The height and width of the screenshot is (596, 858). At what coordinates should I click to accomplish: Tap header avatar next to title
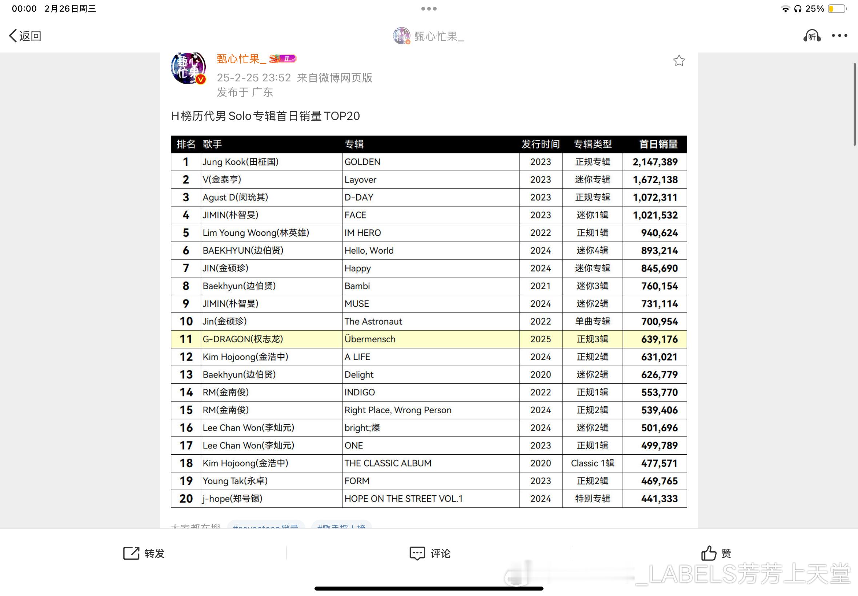point(401,36)
